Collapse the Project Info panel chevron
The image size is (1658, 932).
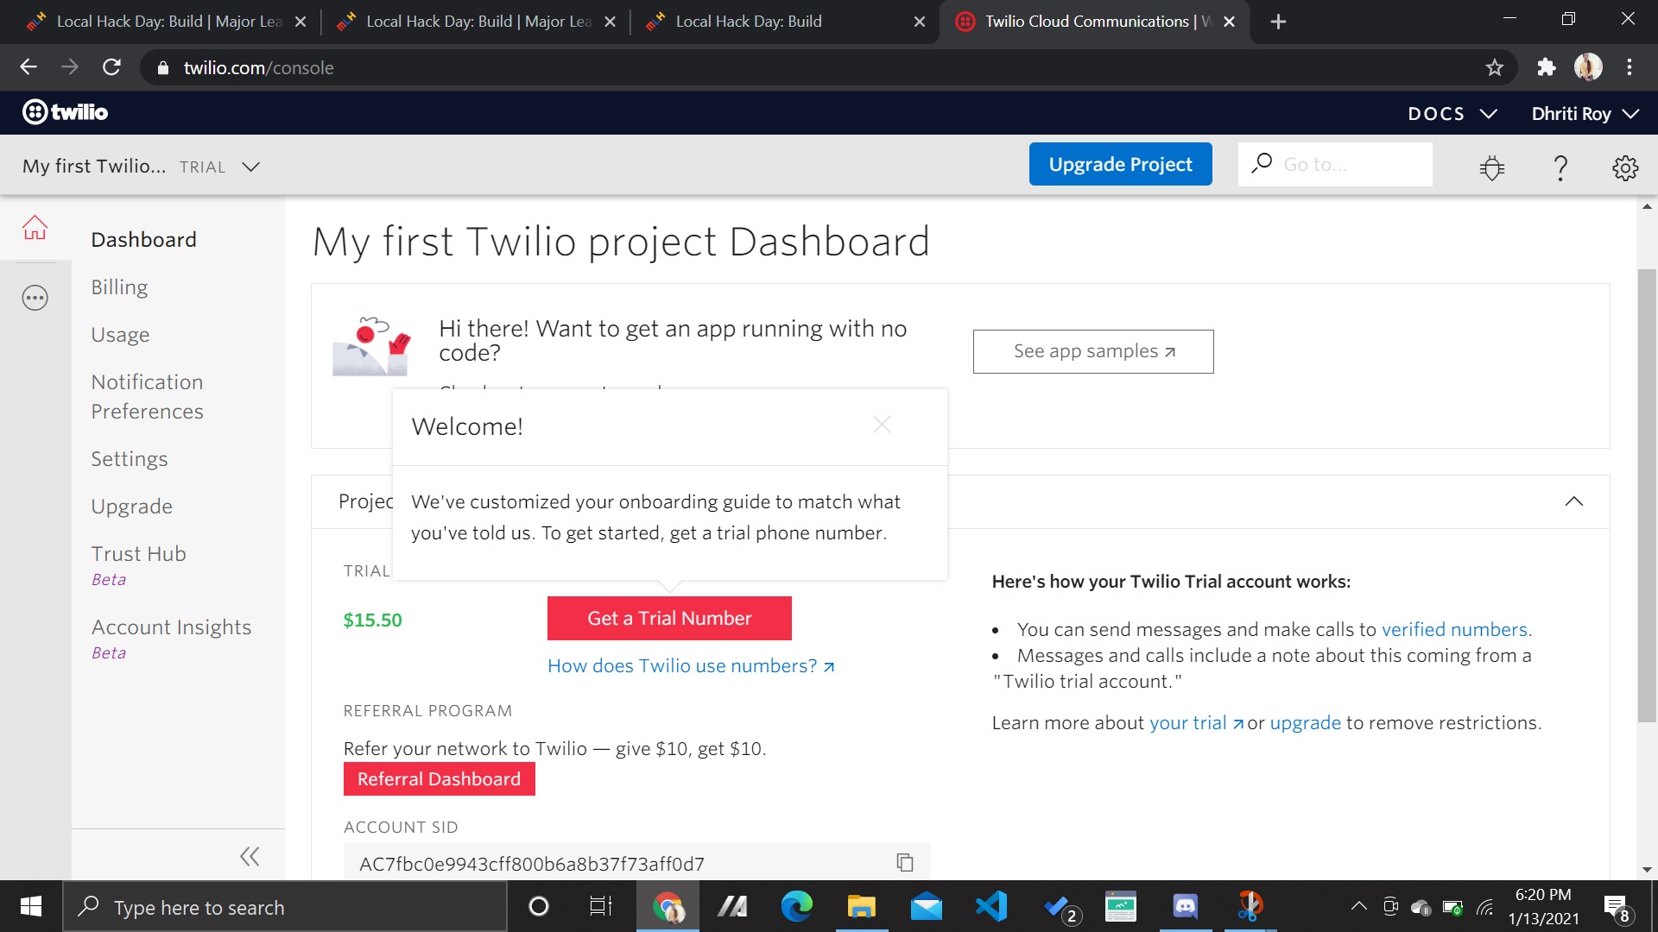pos(1573,501)
